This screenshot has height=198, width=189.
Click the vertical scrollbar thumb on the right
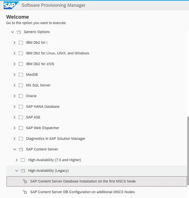(x=188, y=151)
